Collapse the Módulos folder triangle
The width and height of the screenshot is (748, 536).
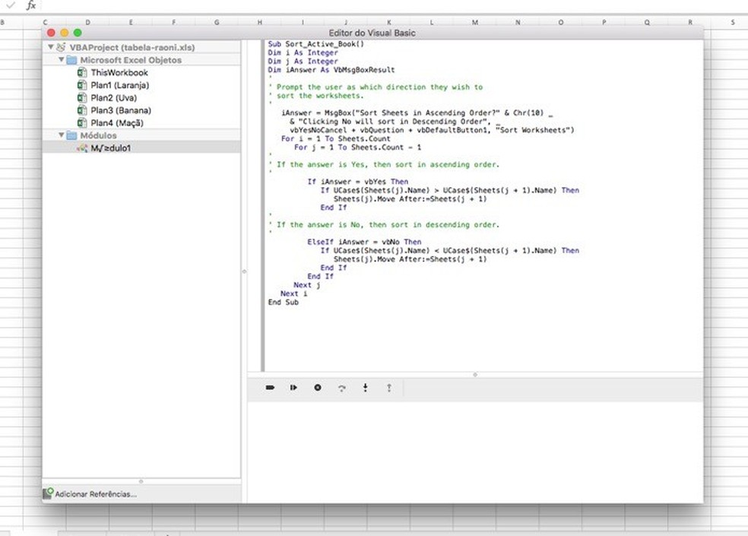click(61, 135)
